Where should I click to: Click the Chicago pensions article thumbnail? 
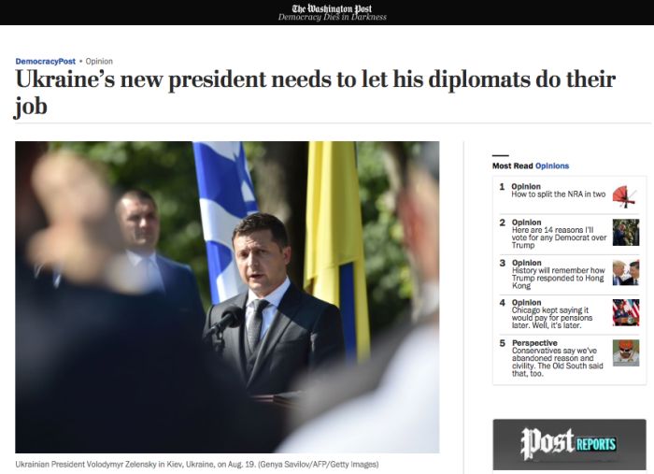coord(626,312)
